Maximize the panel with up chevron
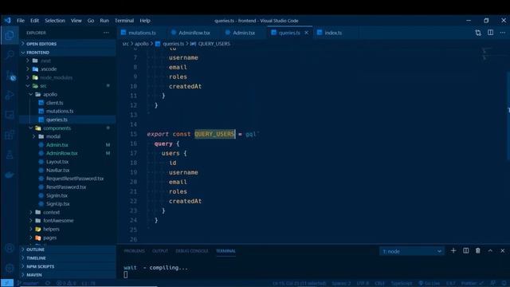510x287 pixels. [490, 250]
